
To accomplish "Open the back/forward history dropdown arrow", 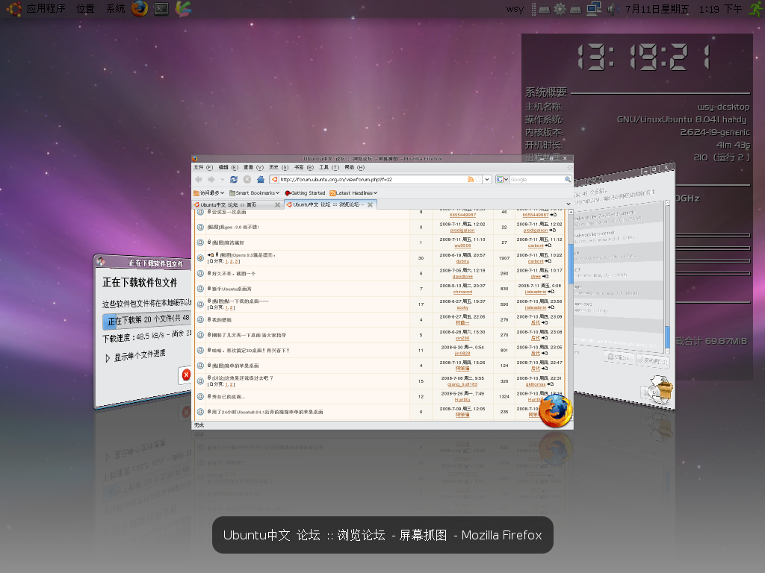I will coord(223,179).
